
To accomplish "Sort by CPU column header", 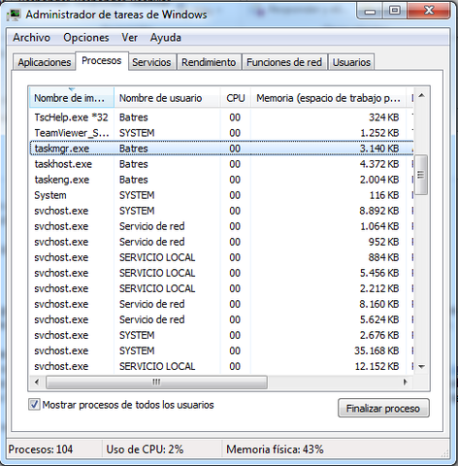I will coord(236,98).
